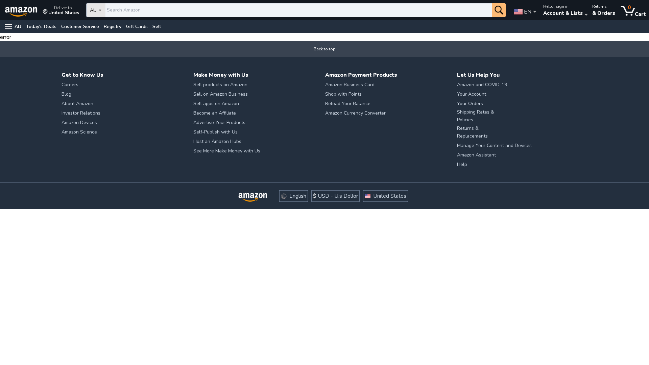Open Gift Cards in the nav bar
649x365 pixels.
[137, 27]
